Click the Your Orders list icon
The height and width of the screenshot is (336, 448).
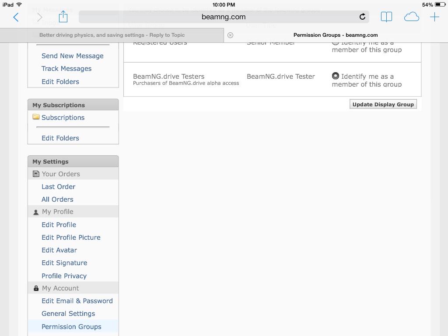[36, 174]
